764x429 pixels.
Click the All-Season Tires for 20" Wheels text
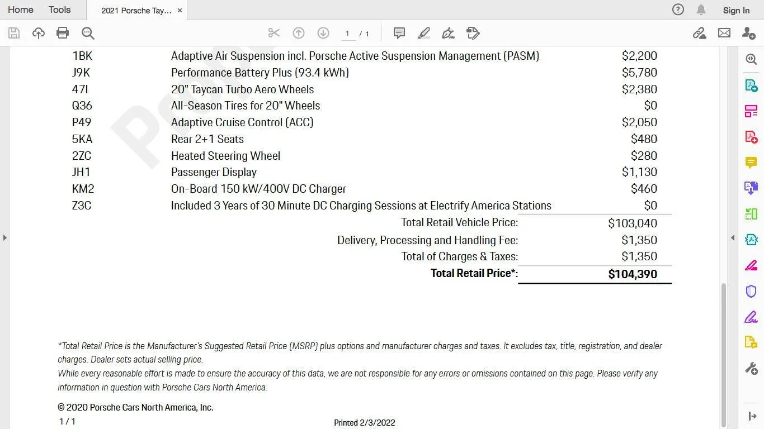[x=246, y=106]
